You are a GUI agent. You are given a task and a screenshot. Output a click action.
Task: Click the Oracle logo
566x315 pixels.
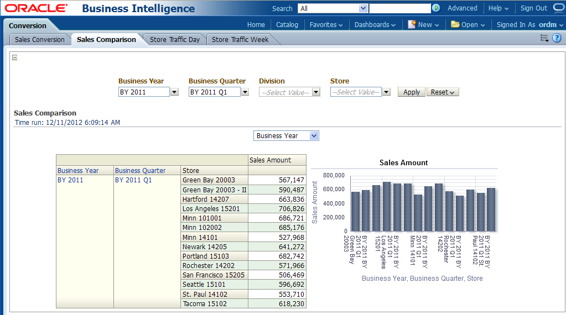37,8
